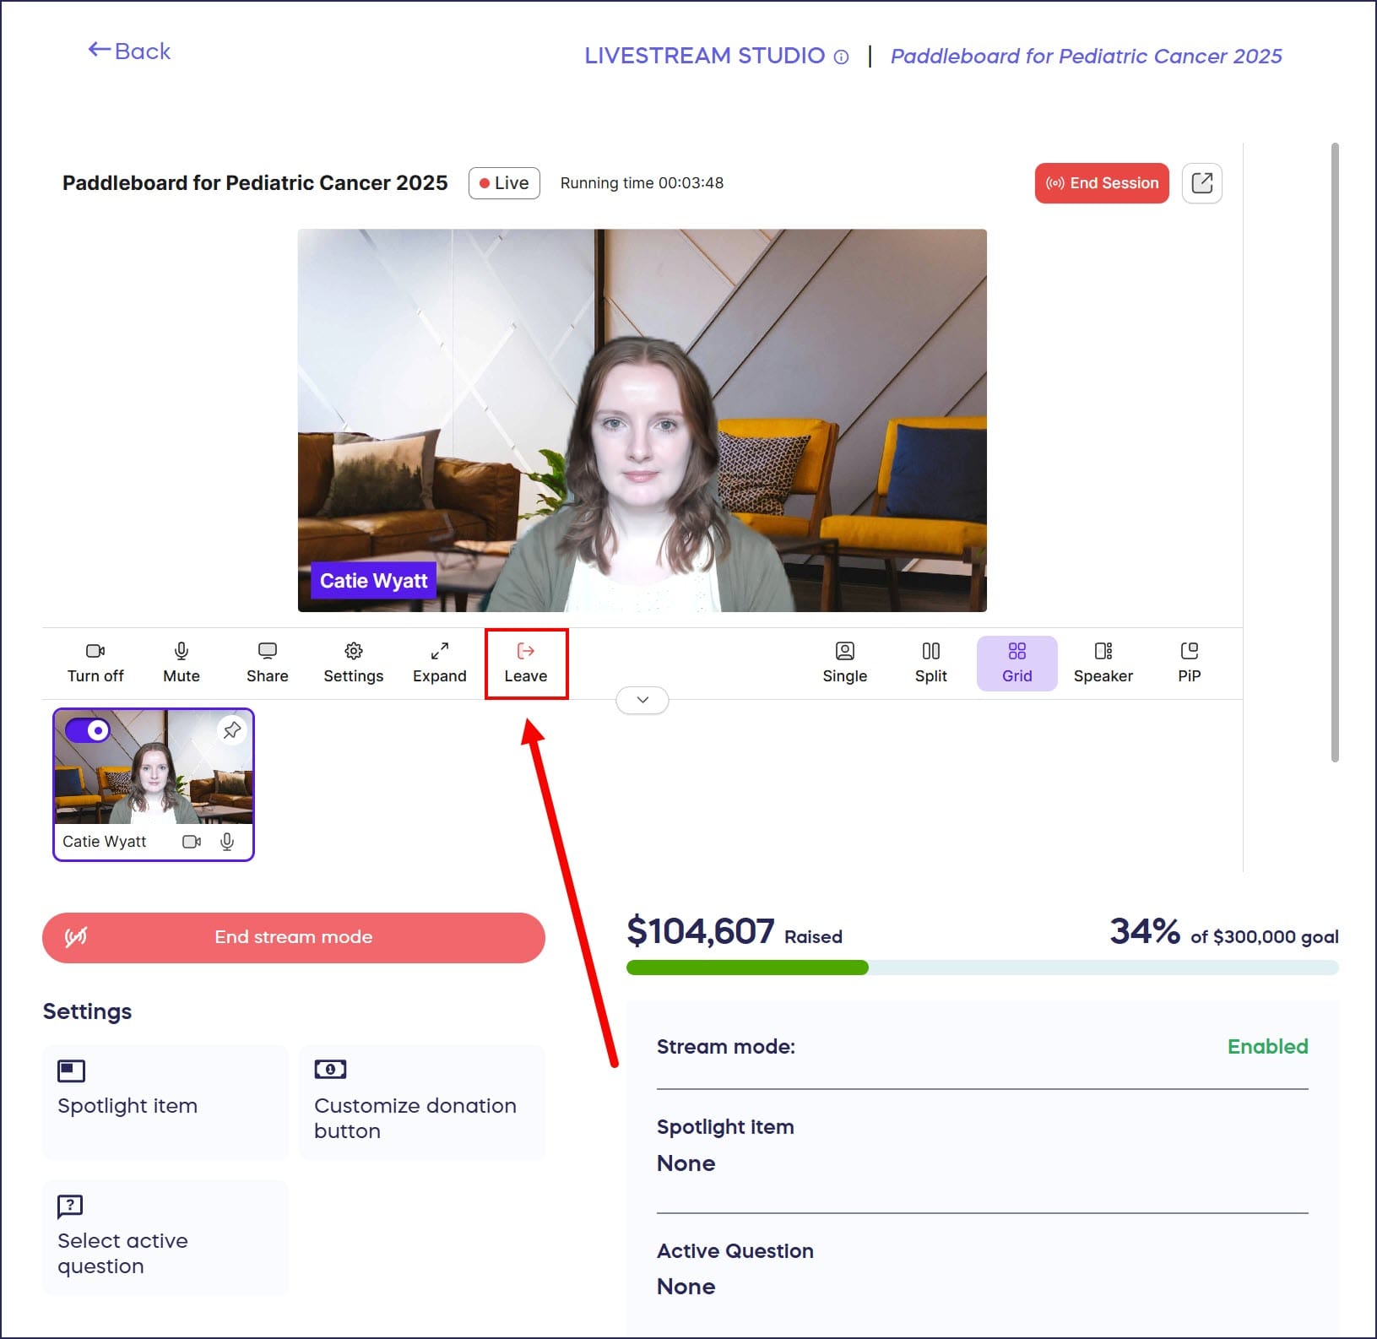Image resolution: width=1377 pixels, height=1339 pixels.
Task: Collapse the toolbar with chevron button
Action: [x=642, y=700]
